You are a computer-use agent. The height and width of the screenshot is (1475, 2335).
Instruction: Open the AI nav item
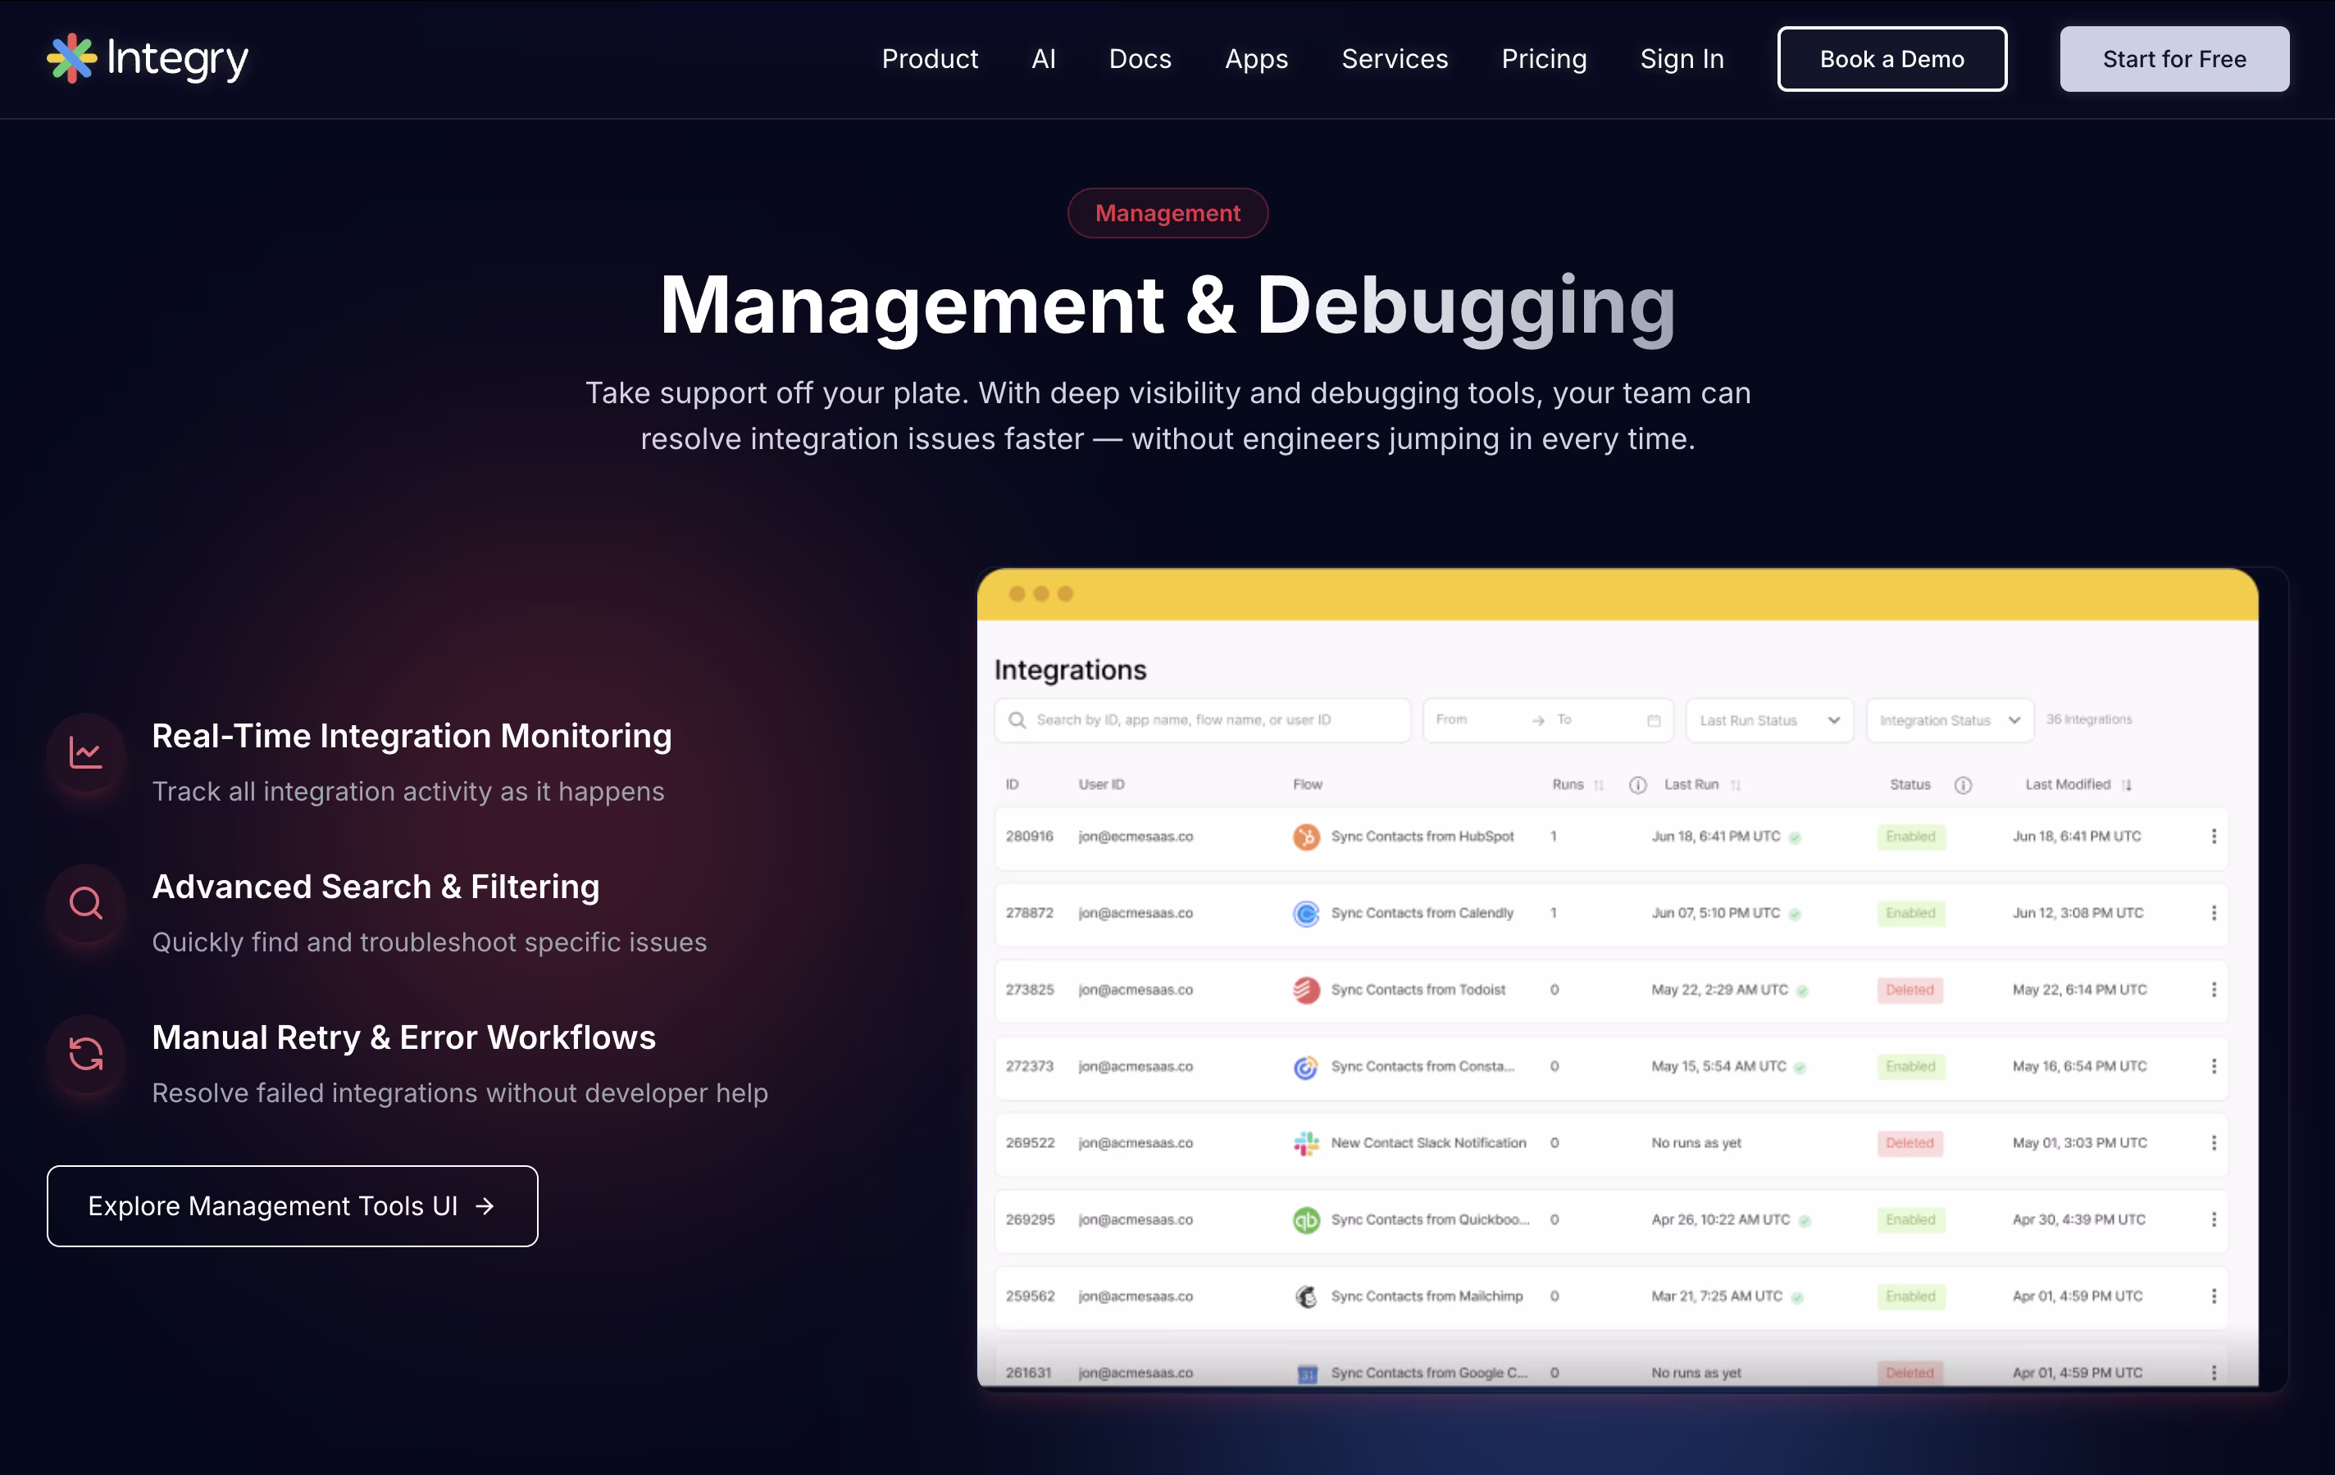(1044, 59)
